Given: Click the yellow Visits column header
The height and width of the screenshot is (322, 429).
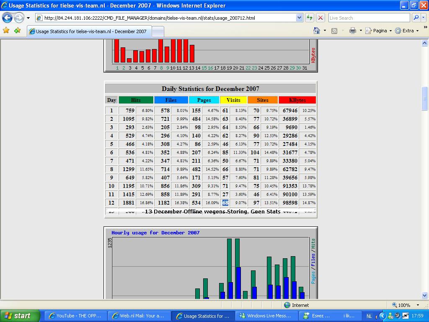Looking at the screenshot, I should pos(233,100).
